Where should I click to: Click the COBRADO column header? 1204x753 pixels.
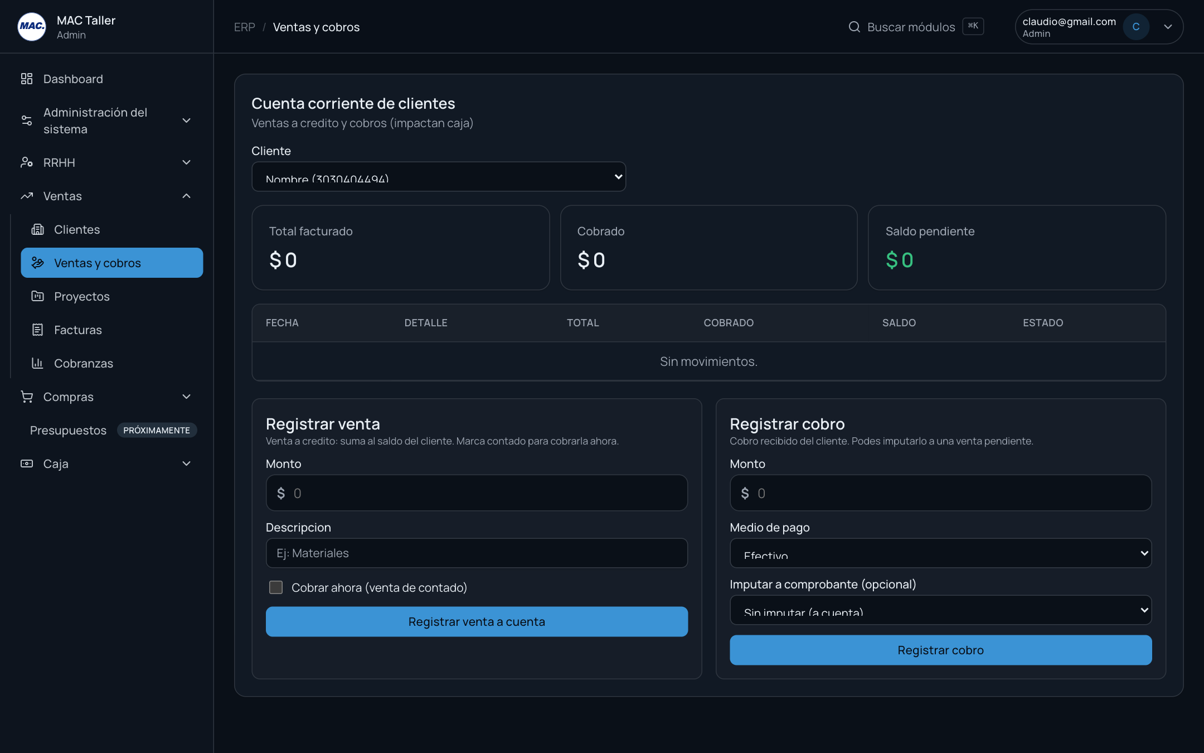coord(729,323)
